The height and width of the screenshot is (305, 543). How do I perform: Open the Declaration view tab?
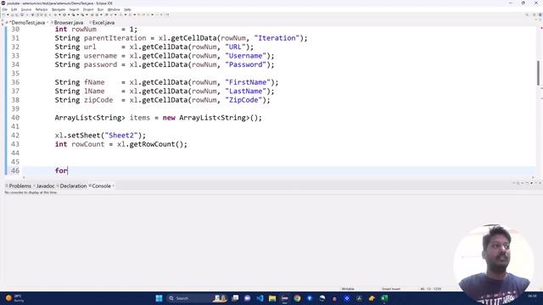click(73, 186)
